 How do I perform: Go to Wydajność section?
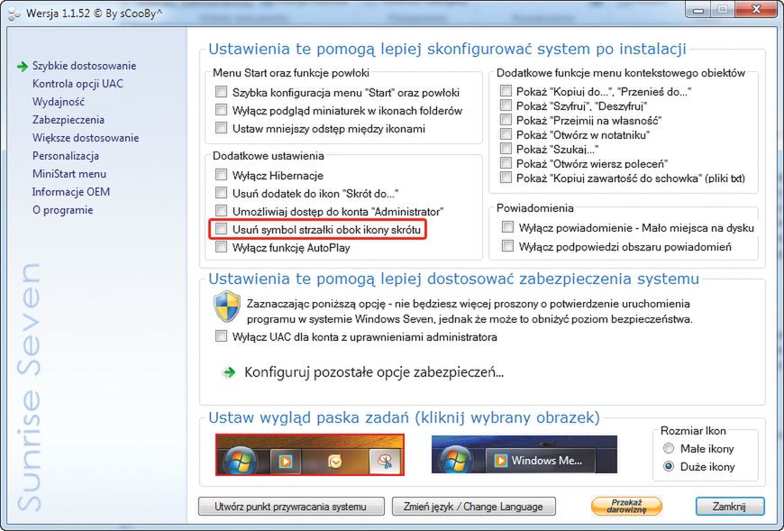pyautogui.click(x=59, y=102)
